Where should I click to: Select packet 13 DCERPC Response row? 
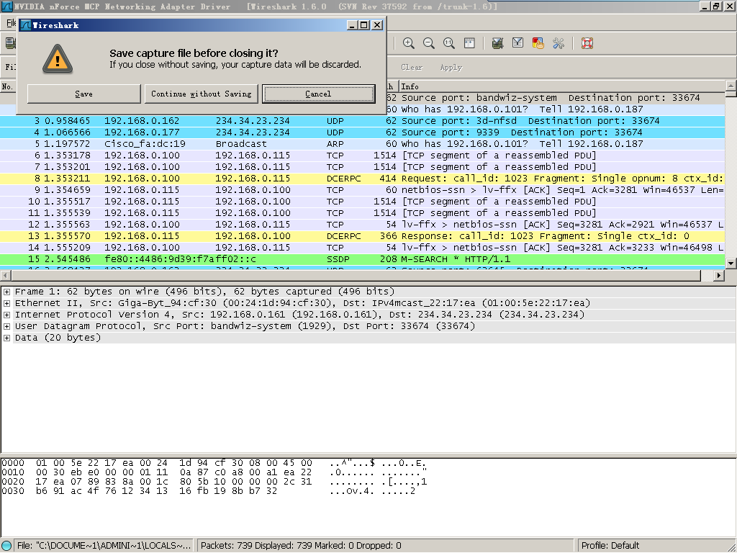click(x=363, y=236)
